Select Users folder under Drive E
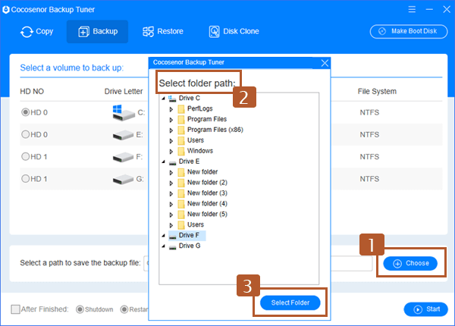Image resolution: width=455 pixels, height=326 pixels. tap(196, 224)
